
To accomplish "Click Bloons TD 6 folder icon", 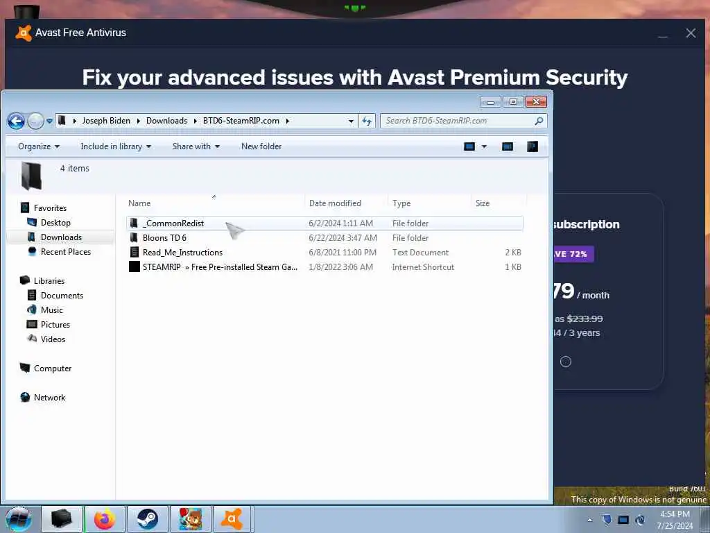I will coord(134,237).
